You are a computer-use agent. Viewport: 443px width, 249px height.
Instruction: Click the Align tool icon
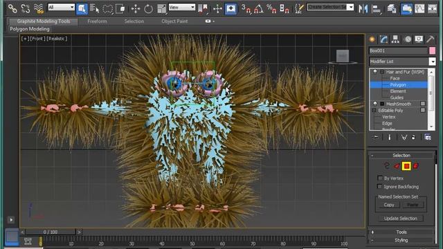coord(377,9)
